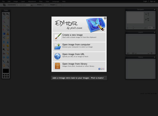
Task: Select the Colorpicker eyedropper tool
Action: point(4,62)
